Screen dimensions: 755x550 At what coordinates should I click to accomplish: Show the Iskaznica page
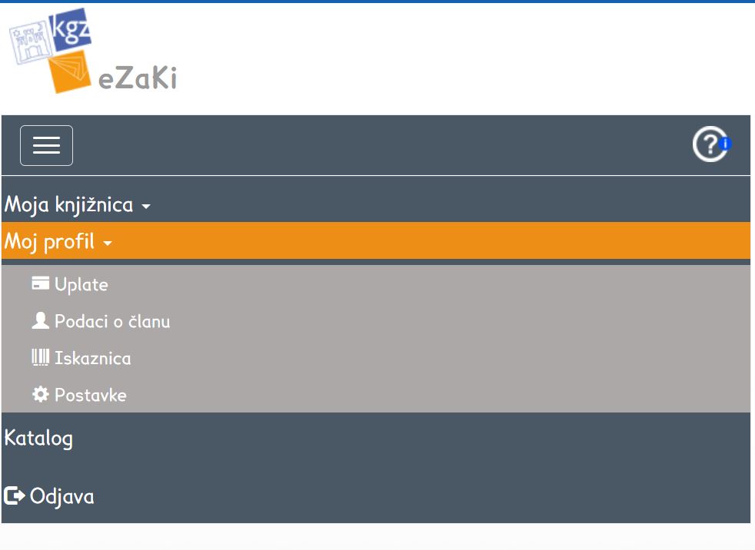click(93, 359)
